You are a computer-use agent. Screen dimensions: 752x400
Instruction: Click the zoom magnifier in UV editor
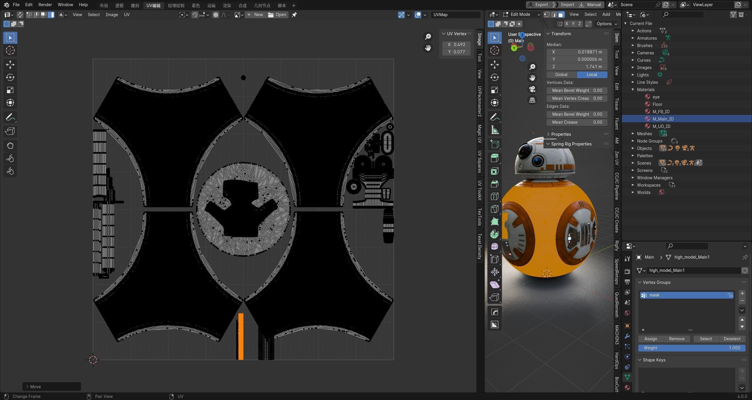[428, 36]
